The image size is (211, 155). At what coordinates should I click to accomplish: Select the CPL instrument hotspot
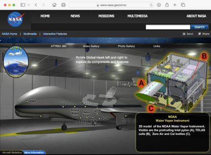pyautogui.click(x=41, y=116)
